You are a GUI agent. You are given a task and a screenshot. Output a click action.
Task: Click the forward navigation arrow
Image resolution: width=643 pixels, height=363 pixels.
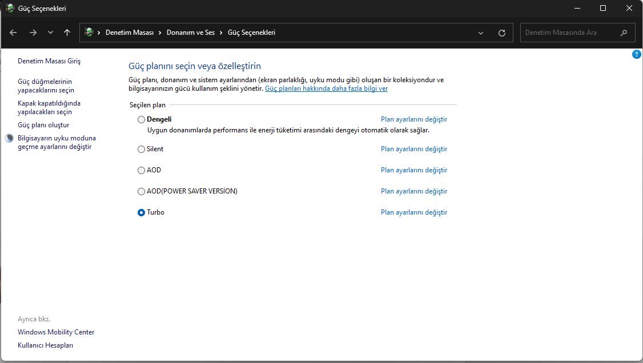tap(33, 33)
